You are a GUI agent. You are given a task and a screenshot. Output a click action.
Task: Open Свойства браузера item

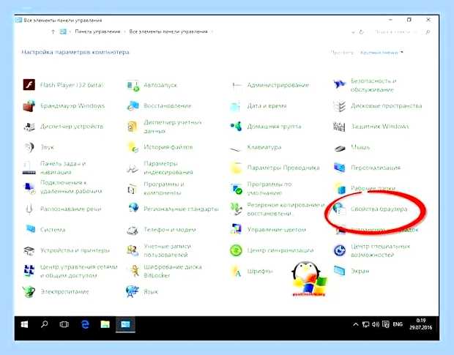point(379,209)
